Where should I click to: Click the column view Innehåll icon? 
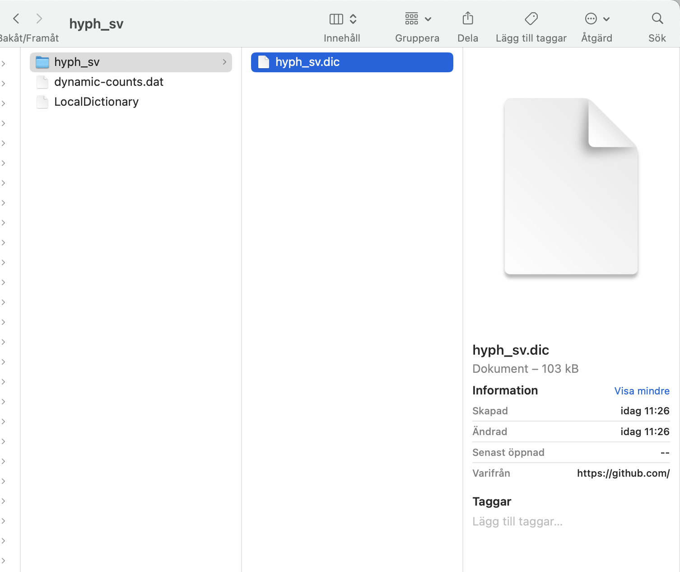(x=335, y=19)
